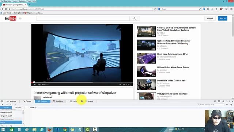This screenshot has height=132, width=234.
Task: Open the video settings gear
Action: [124, 84]
